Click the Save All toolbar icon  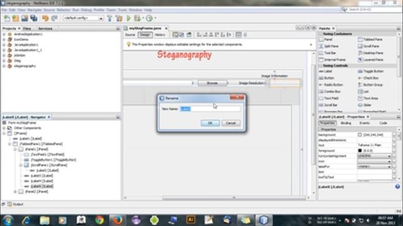(33, 18)
